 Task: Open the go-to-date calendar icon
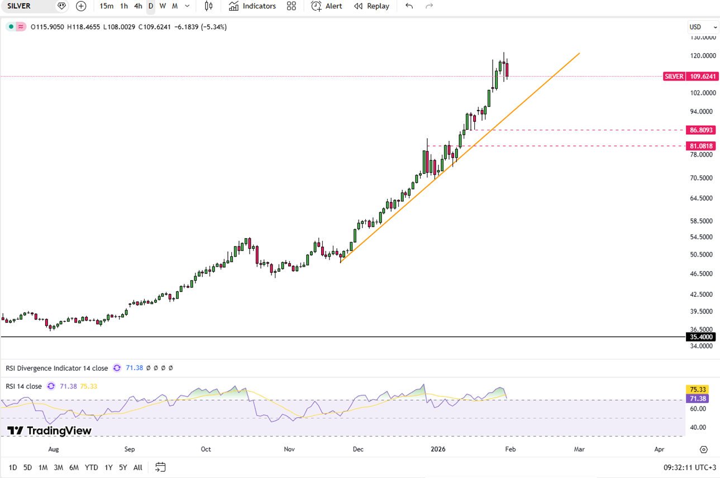(x=160, y=467)
